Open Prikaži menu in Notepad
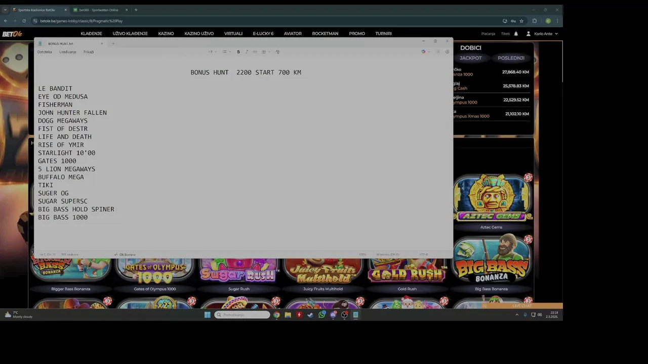Screen dimensions: 648x364 [89, 52]
